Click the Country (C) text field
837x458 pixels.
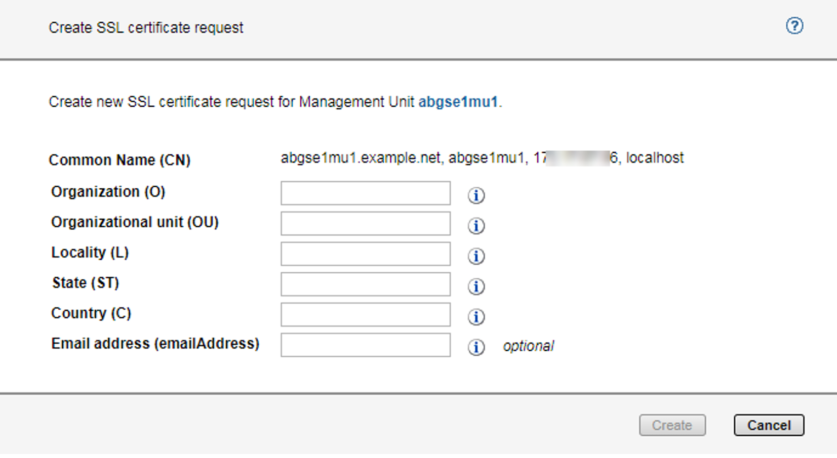coord(365,315)
